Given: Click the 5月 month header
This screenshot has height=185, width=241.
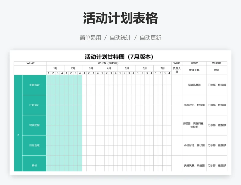Looking at the screenshot, I should tap(127, 68).
